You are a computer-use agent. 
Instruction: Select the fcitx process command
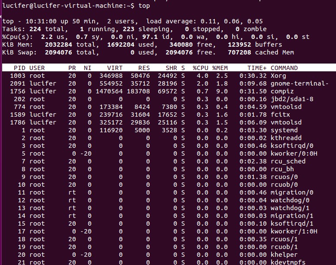point(280,115)
